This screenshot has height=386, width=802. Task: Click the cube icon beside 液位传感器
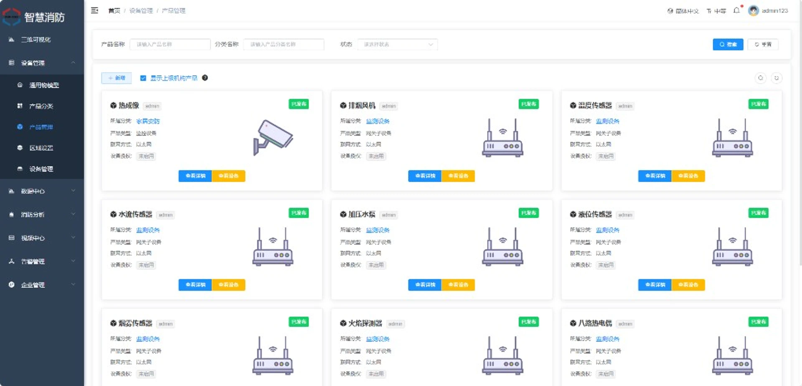pos(573,214)
